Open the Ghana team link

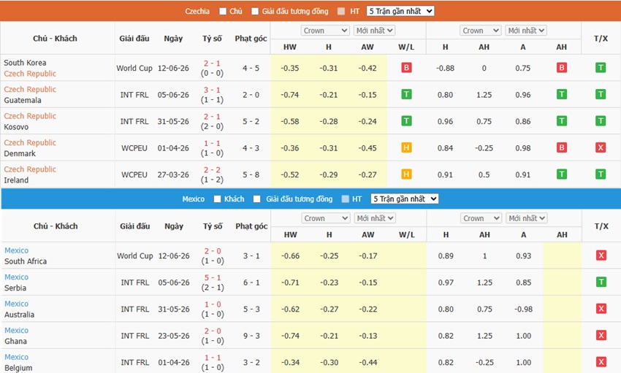point(16,341)
